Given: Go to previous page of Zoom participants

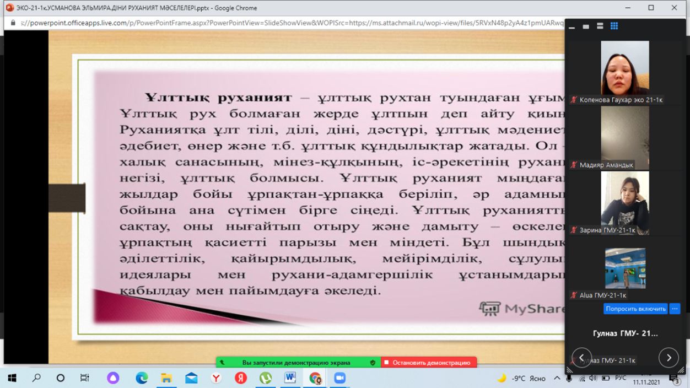Looking at the screenshot, I should coord(581,358).
